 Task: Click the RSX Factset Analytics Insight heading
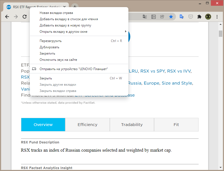(x=46, y=168)
